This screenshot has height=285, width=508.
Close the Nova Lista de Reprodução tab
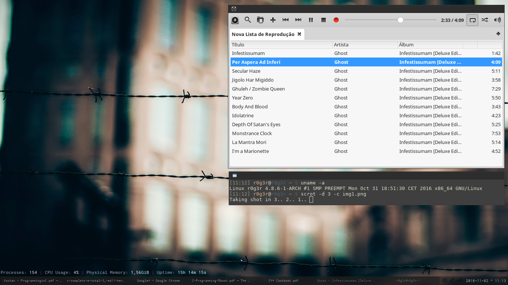tap(299, 34)
